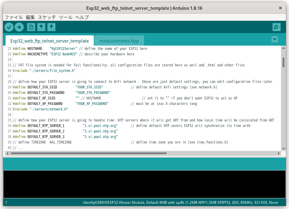Click the Verify (checkmark) button
This screenshot has width=289, height=209.
point(9,27)
